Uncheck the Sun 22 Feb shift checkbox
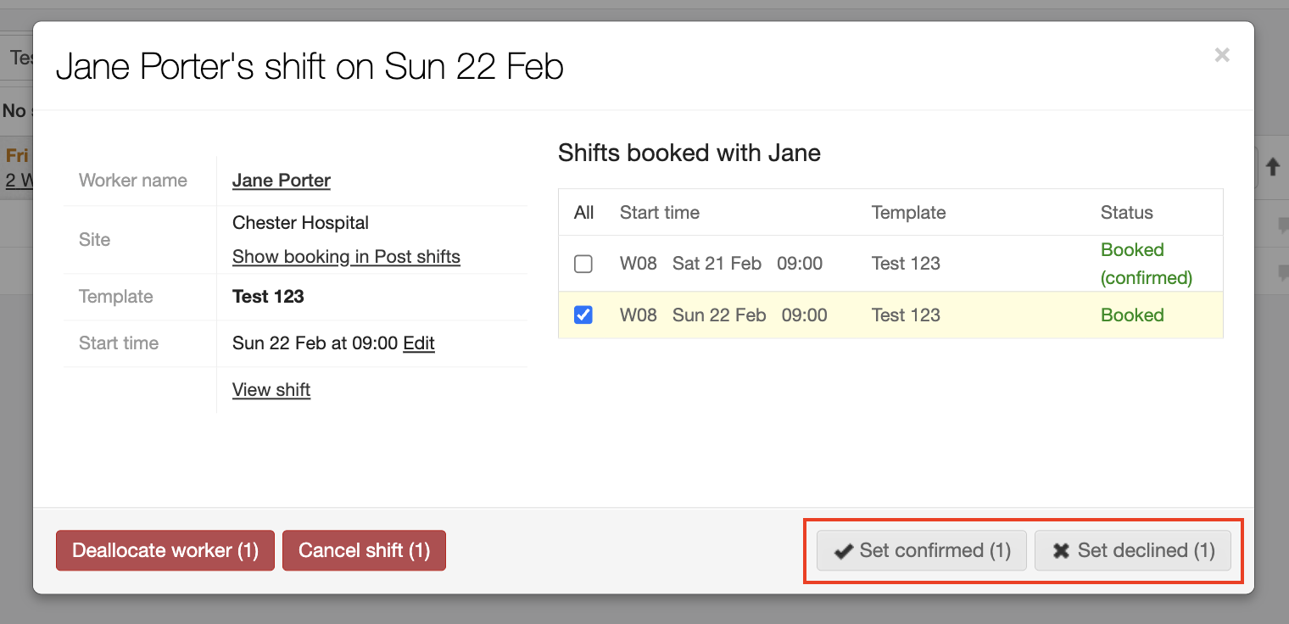 583,315
